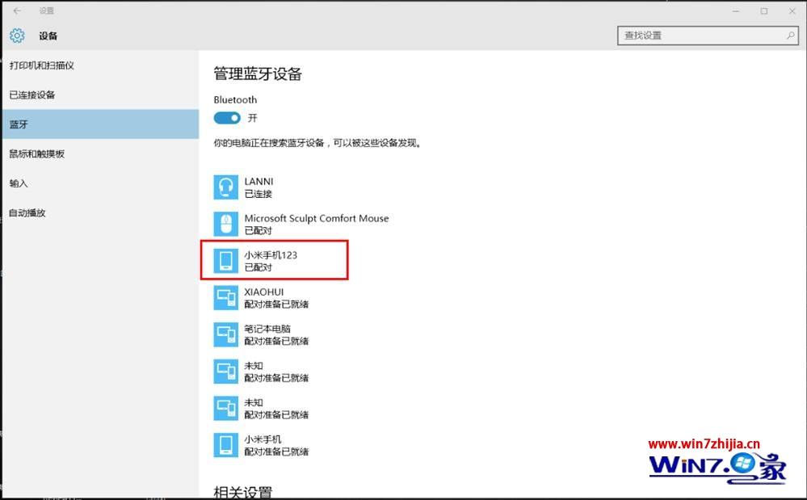Click the search magnifier icon
This screenshot has width=807, height=500.
point(790,36)
